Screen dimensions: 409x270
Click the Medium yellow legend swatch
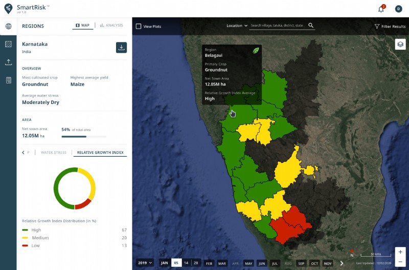pos(25,238)
